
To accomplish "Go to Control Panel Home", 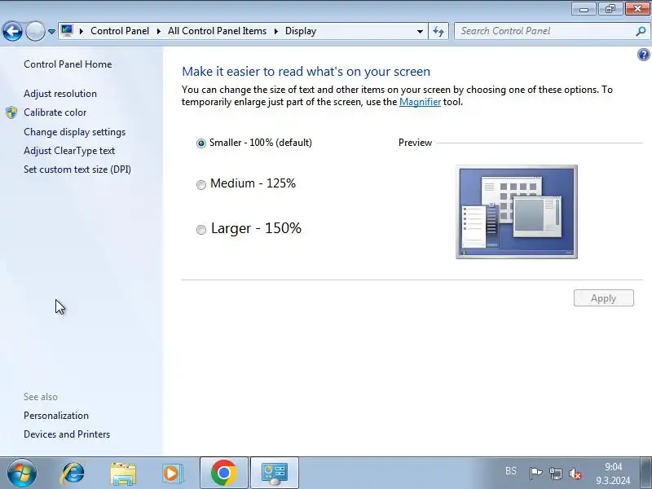I will tap(68, 64).
